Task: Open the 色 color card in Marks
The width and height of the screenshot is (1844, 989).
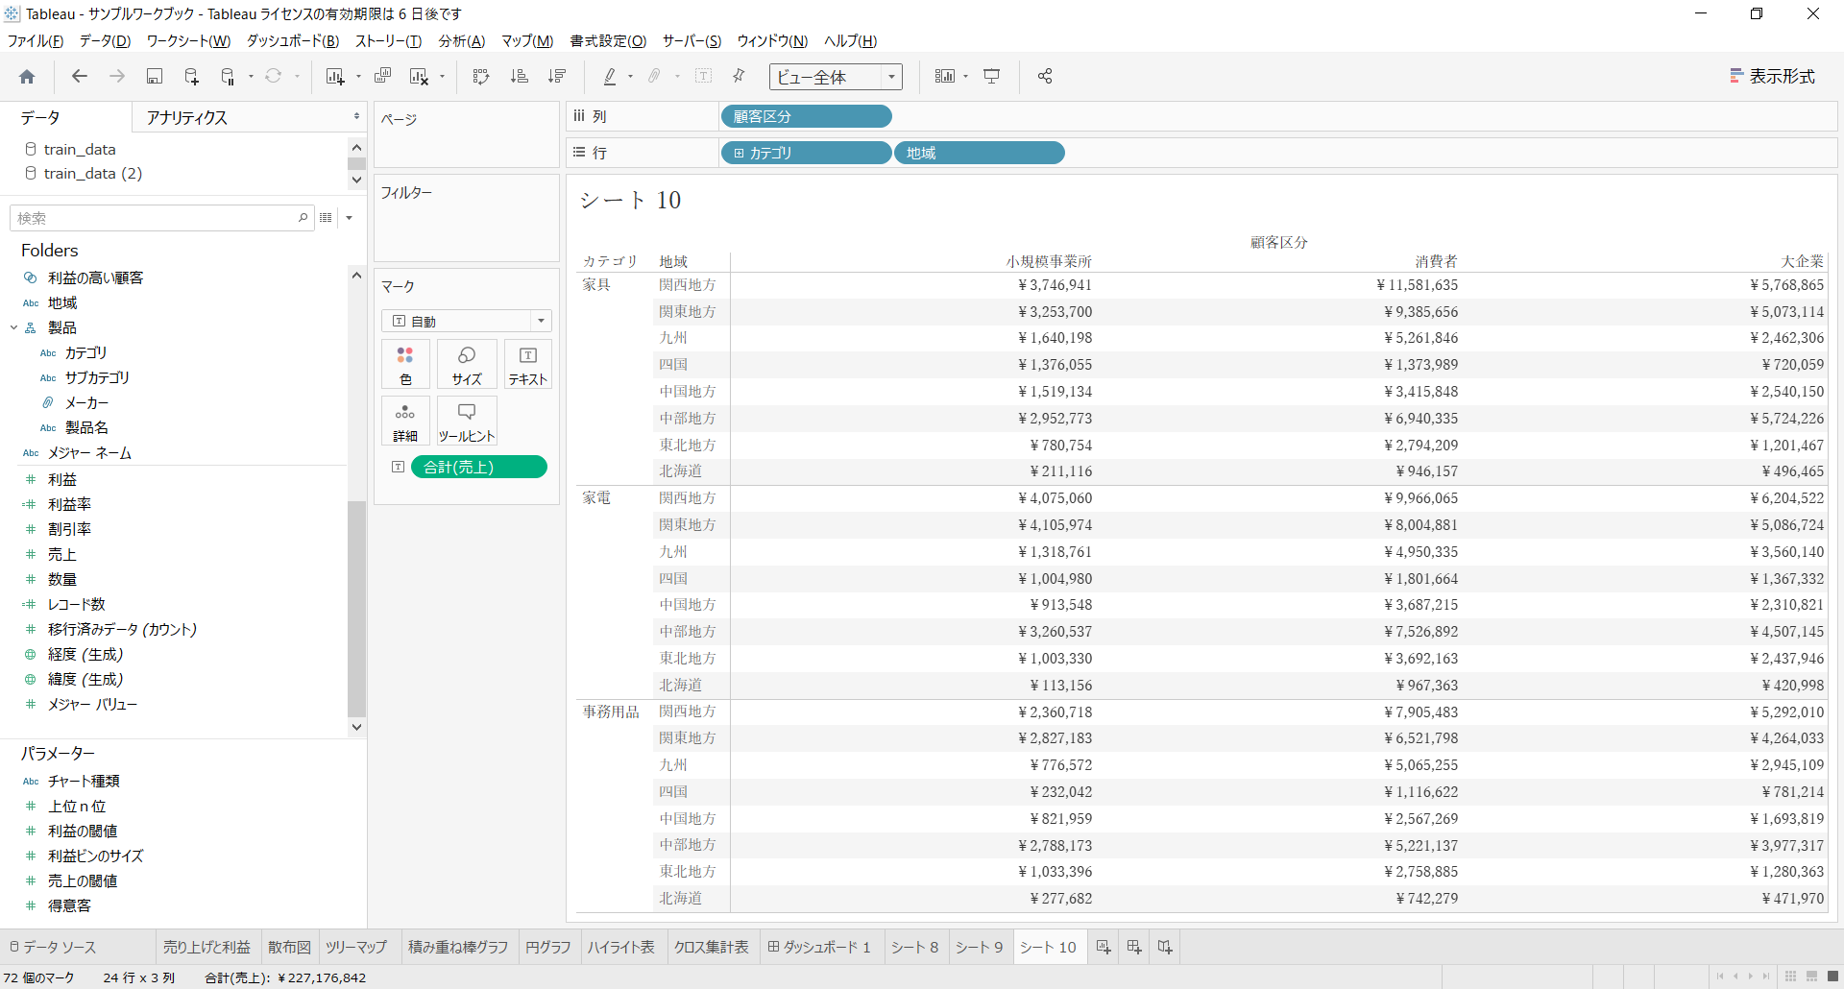Action: (405, 365)
